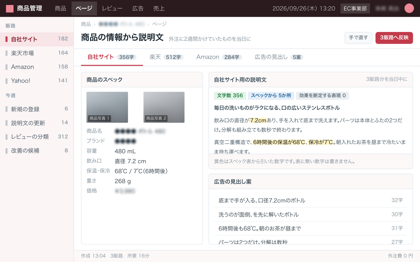Open the 商品 top menu
The image size is (420, 262).
click(x=60, y=8)
